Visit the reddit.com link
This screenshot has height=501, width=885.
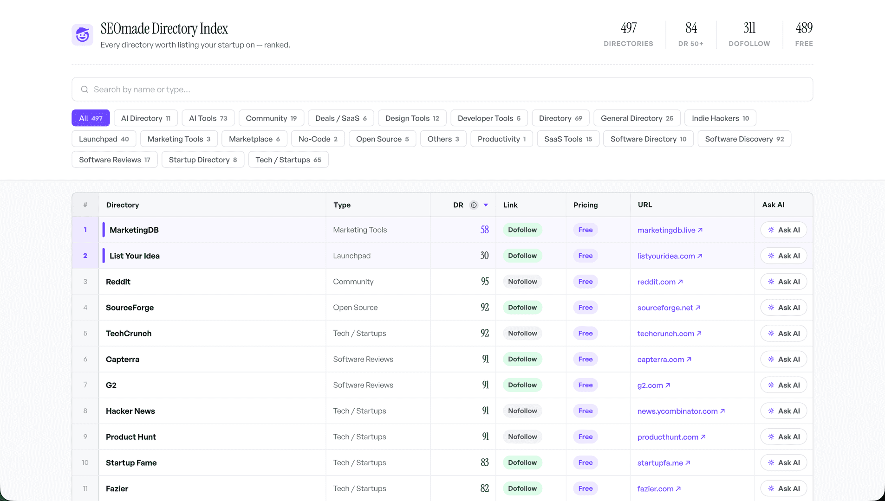point(660,282)
